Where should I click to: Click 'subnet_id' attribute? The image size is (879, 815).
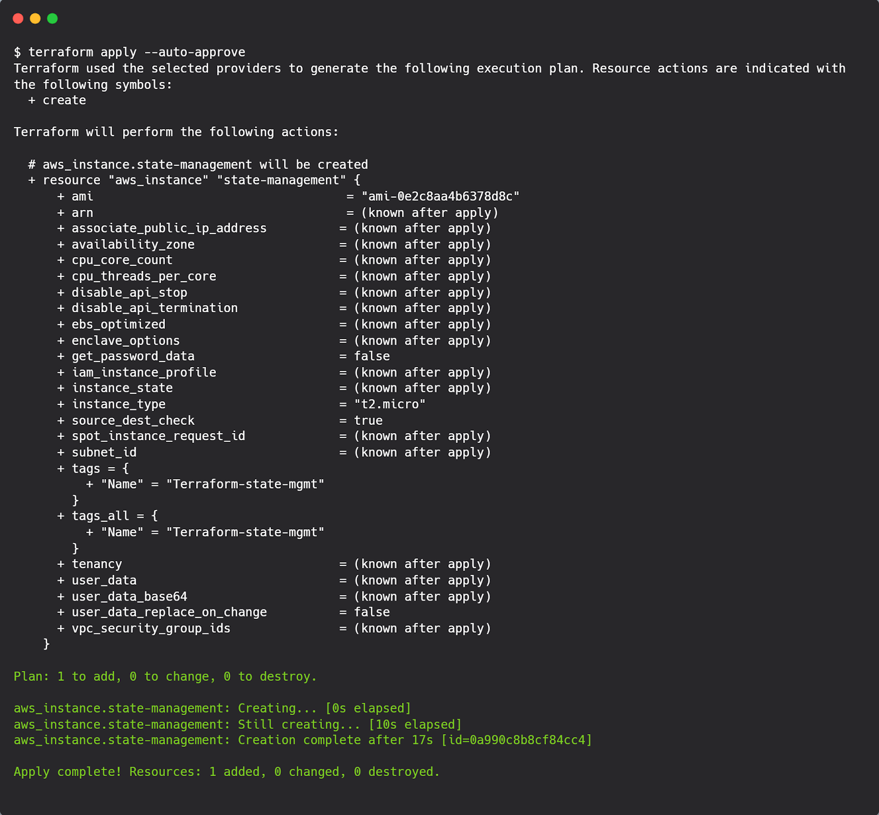tap(104, 453)
